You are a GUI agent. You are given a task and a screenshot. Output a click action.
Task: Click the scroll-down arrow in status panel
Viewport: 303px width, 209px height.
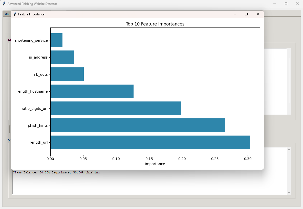pos(289,192)
